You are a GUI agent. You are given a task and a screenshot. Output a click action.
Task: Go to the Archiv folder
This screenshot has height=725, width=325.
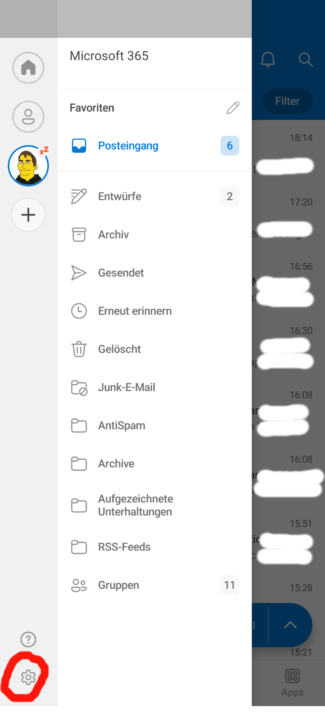click(114, 235)
